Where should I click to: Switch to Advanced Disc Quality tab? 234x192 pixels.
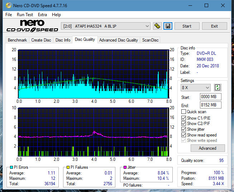[x=119, y=40]
